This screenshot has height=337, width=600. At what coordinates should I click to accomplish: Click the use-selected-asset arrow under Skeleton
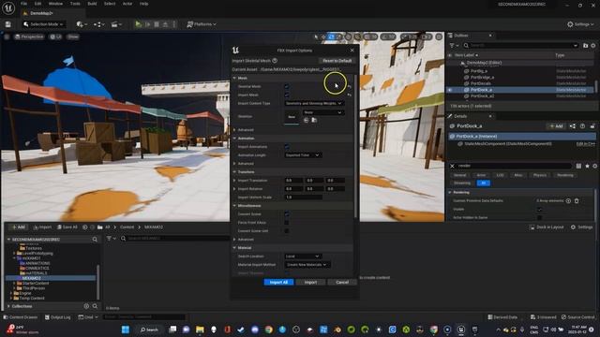(x=307, y=120)
